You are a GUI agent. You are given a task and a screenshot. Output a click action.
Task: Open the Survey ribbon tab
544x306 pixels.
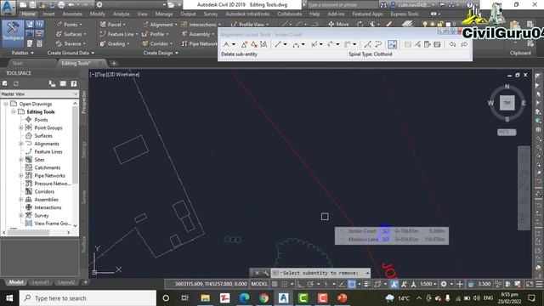coord(211,14)
